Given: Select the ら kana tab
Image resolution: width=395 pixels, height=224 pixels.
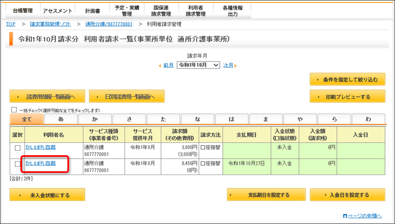Looking at the screenshot, I should coord(334,119).
